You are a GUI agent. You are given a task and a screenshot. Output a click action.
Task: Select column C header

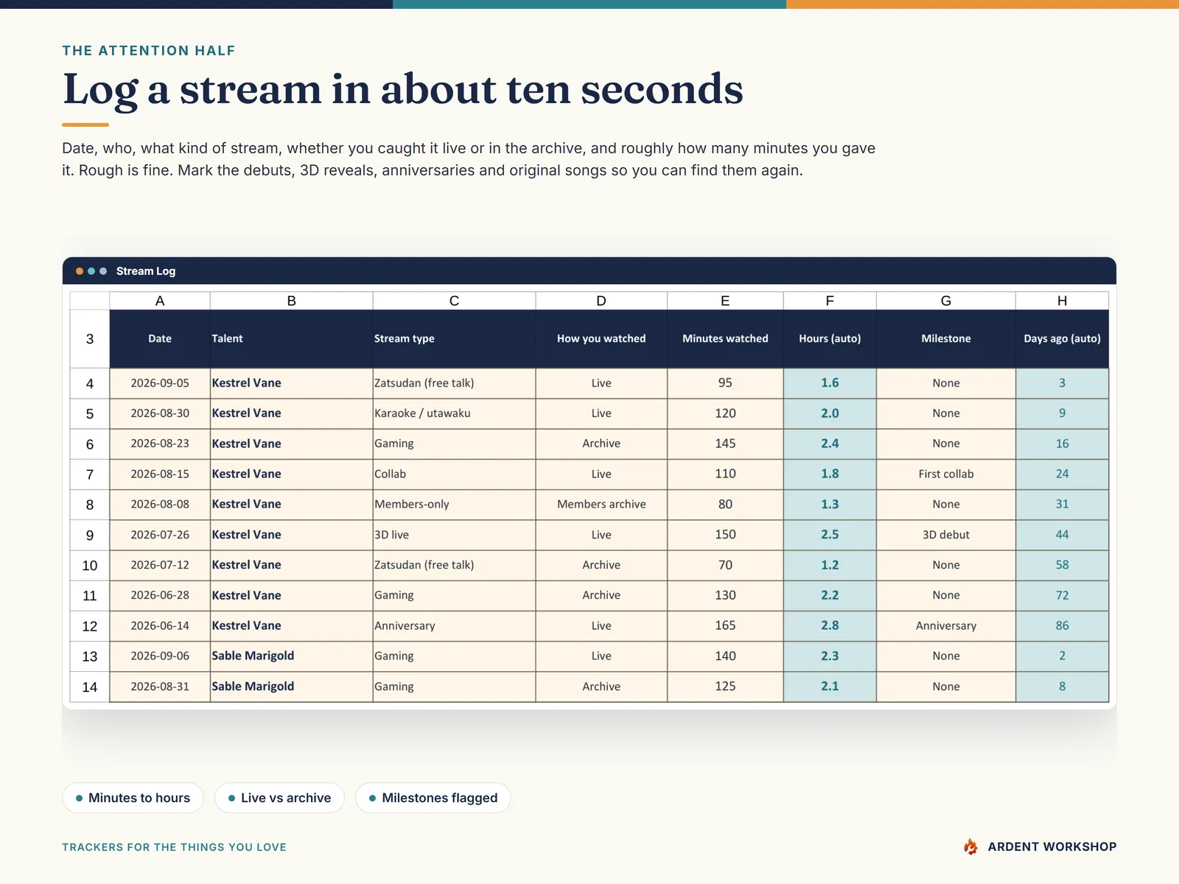454,301
